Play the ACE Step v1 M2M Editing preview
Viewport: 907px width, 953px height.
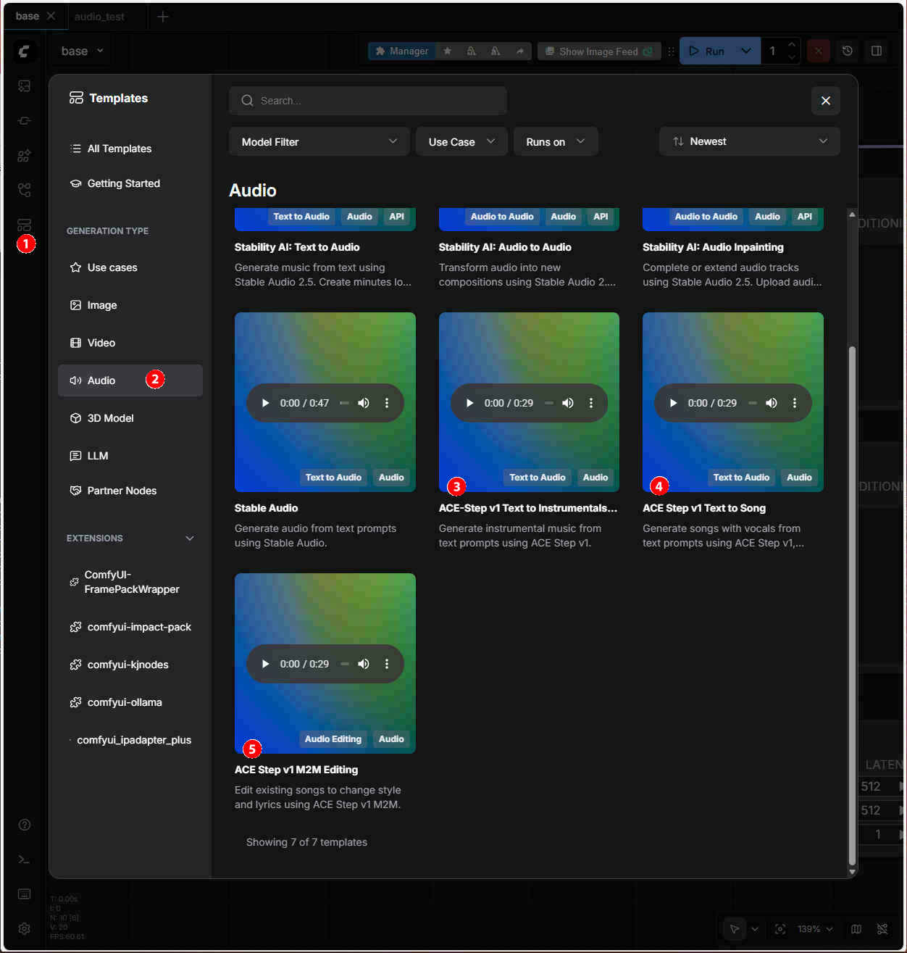point(266,664)
